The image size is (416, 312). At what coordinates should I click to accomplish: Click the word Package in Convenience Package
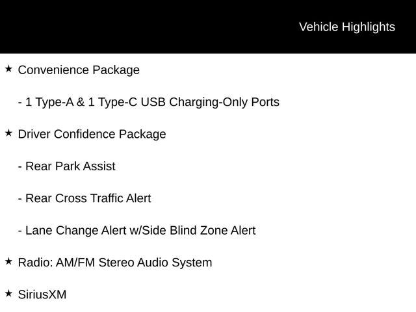click(x=116, y=70)
